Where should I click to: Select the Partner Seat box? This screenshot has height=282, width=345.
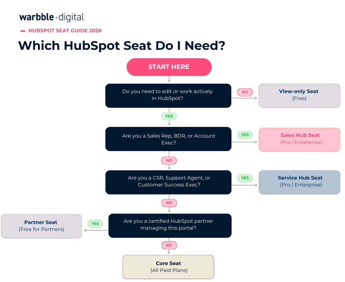tap(41, 226)
